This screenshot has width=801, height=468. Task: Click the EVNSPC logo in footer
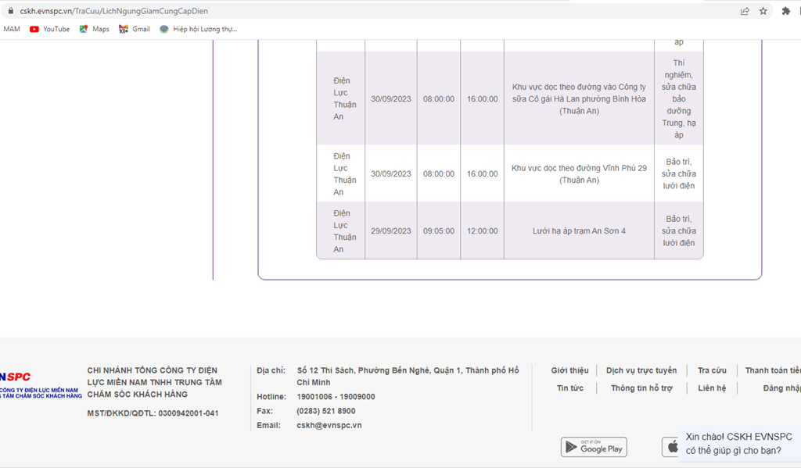[23, 384]
